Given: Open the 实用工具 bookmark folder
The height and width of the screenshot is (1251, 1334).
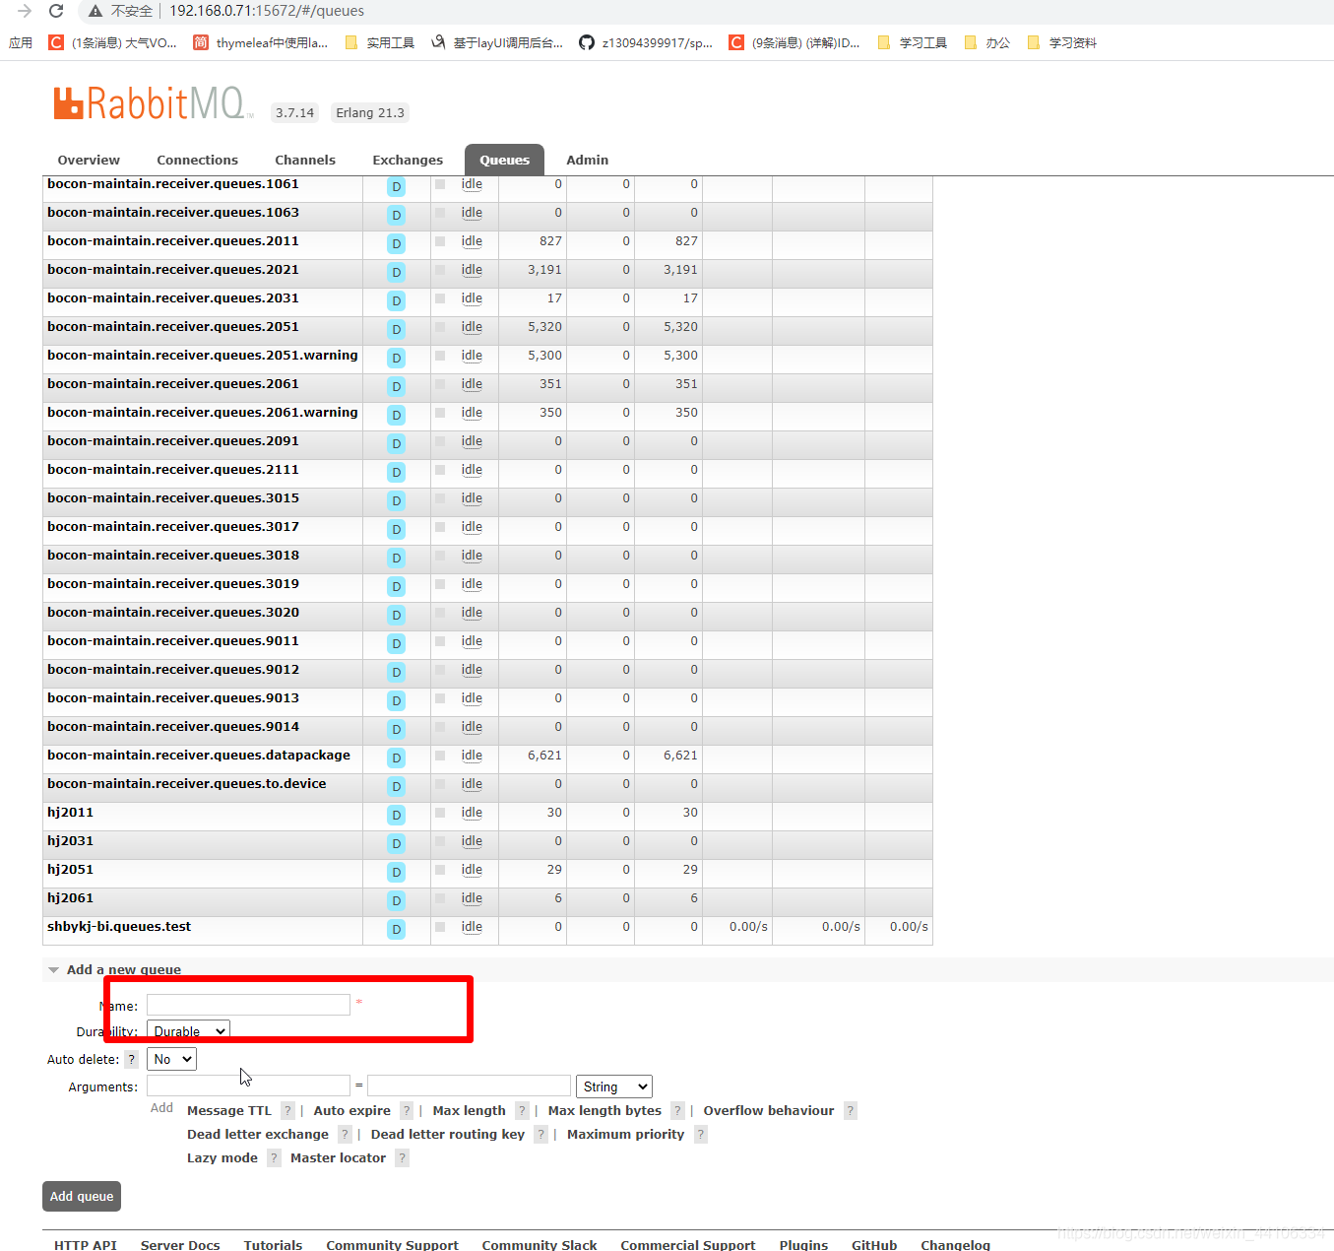Looking at the screenshot, I should coord(380,42).
